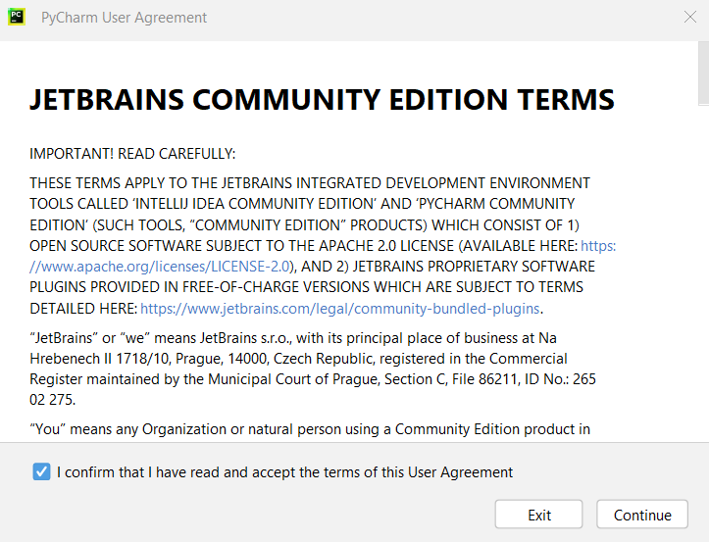
Task: Click the line 'THESE TERMS APPLY TO THE JETBRAINS'
Action: point(310,183)
